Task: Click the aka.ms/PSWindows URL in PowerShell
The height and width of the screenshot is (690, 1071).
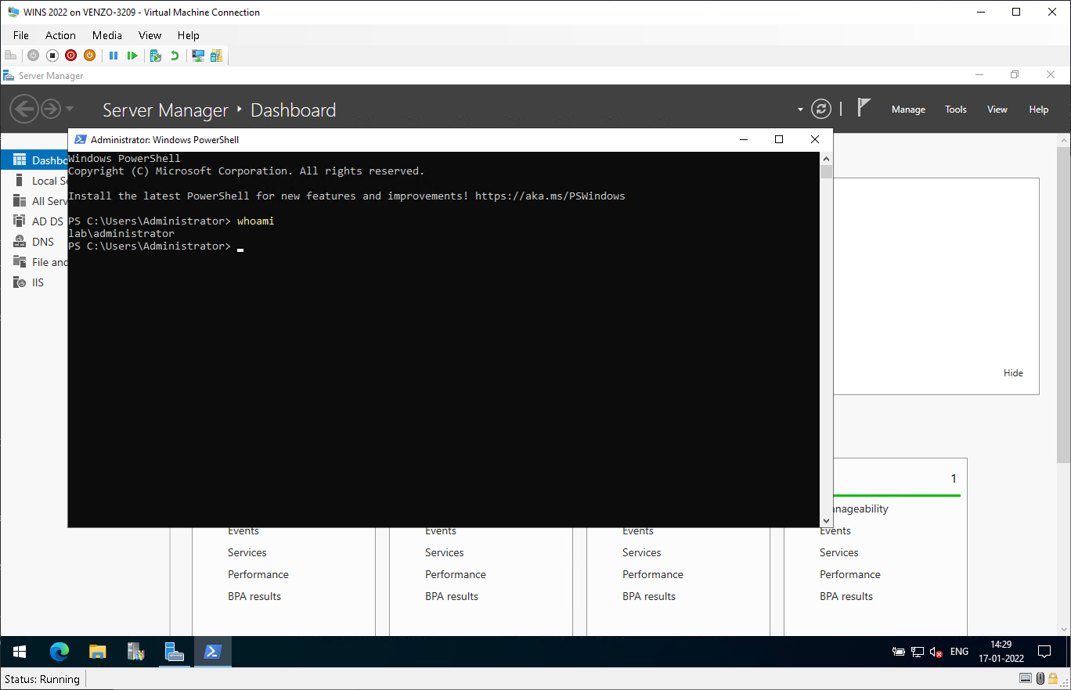Action: click(550, 196)
